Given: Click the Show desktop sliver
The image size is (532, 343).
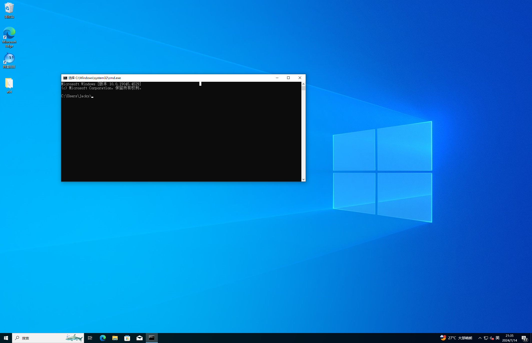Looking at the screenshot, I should [x=531, y=338].
